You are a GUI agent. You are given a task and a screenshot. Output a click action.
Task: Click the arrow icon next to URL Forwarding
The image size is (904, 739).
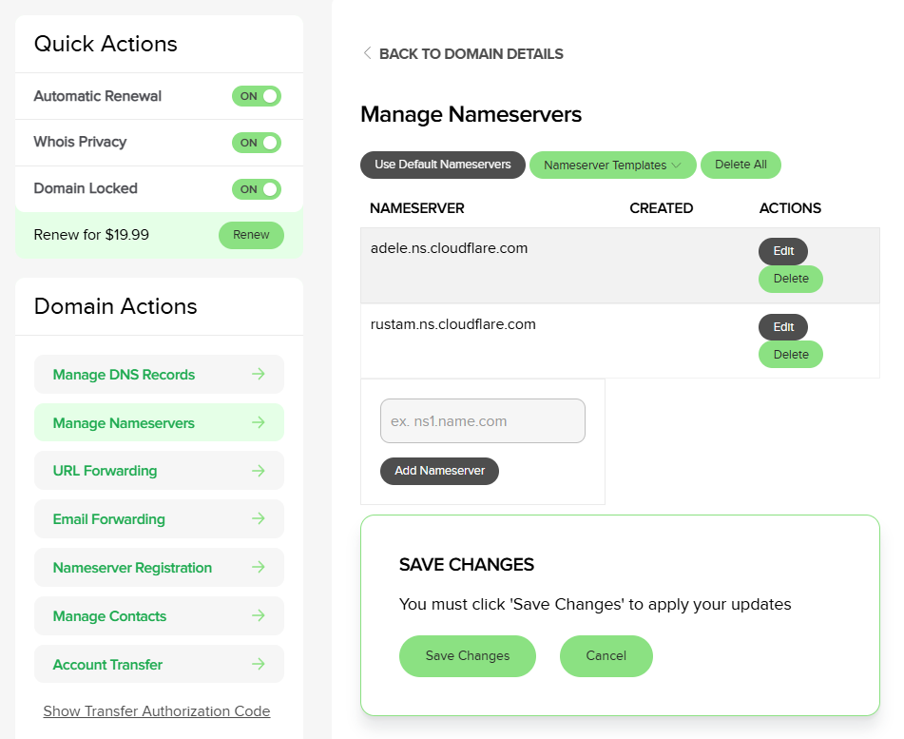point(258,471)
